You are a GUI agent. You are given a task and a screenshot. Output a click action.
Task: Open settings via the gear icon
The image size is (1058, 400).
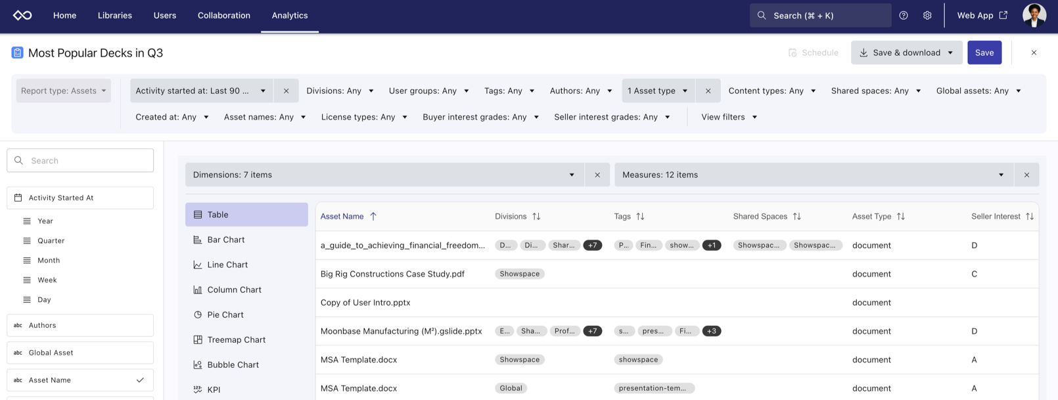click(927, 15)
